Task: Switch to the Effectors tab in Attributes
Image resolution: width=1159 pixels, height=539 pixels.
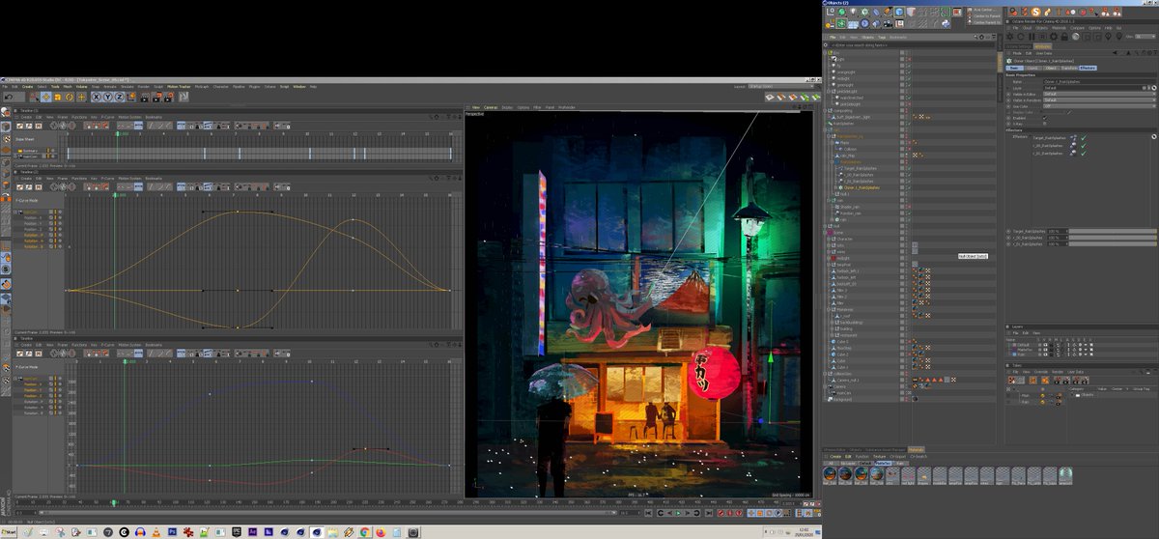Action: [x=1088, y=68]
